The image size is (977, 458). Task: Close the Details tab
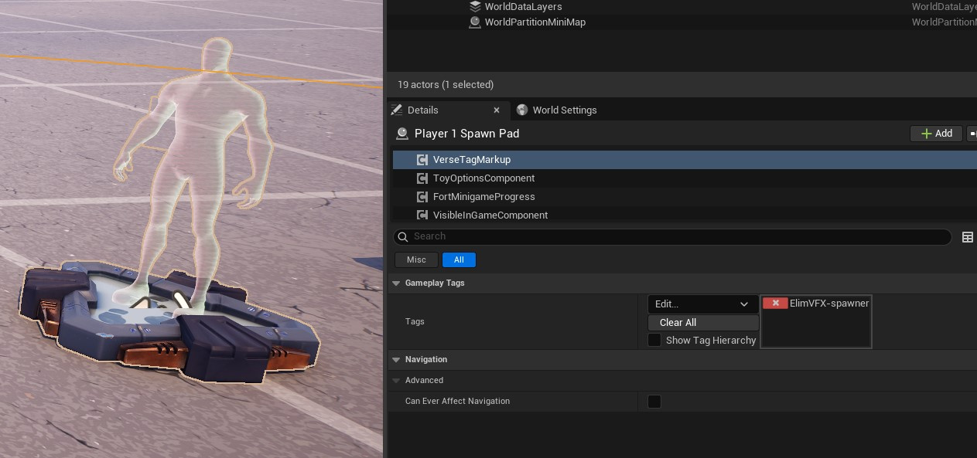[x=497, y=110]
